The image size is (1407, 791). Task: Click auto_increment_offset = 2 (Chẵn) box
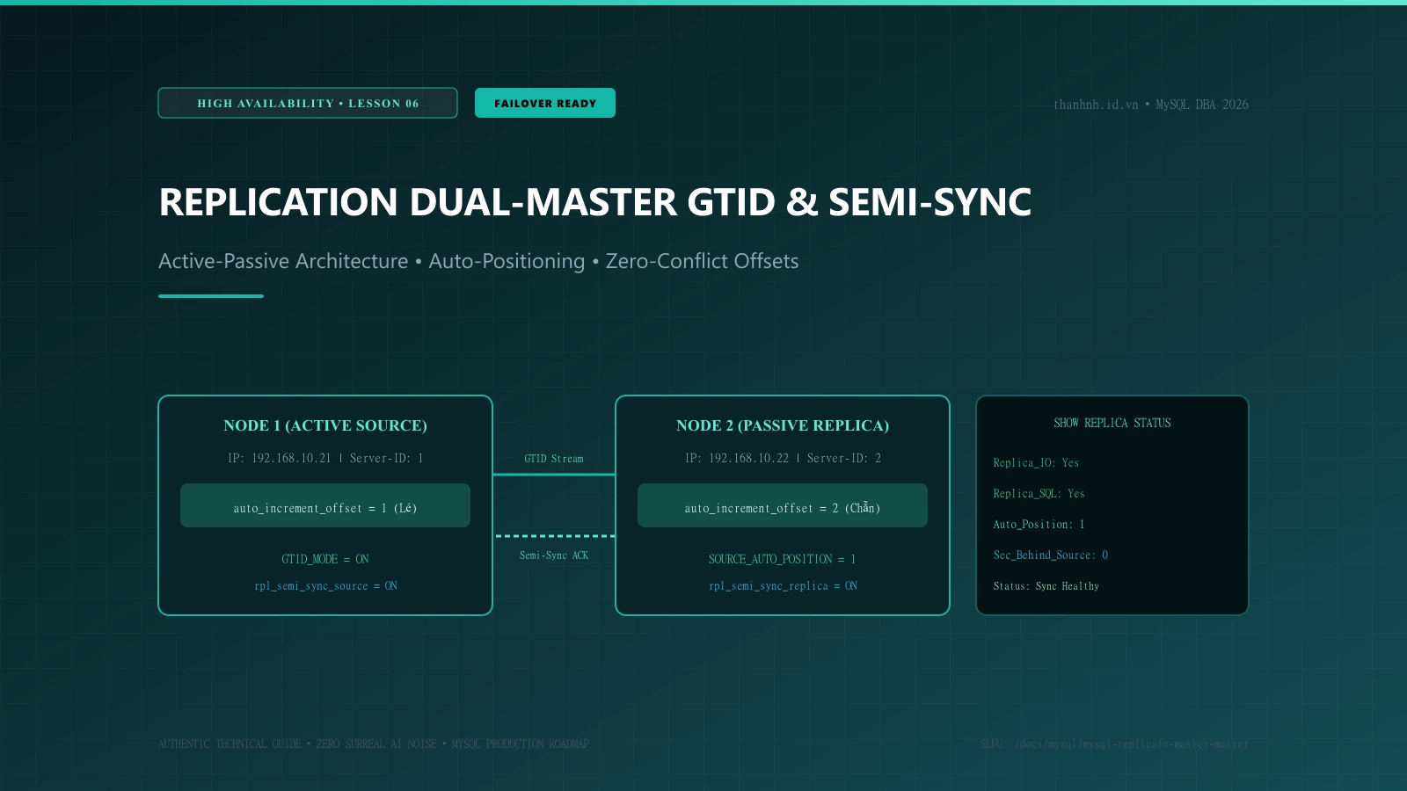783,505
